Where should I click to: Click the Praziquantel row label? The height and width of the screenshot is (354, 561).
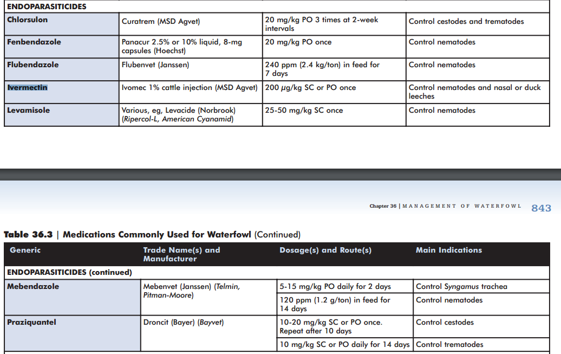(31, 322)
